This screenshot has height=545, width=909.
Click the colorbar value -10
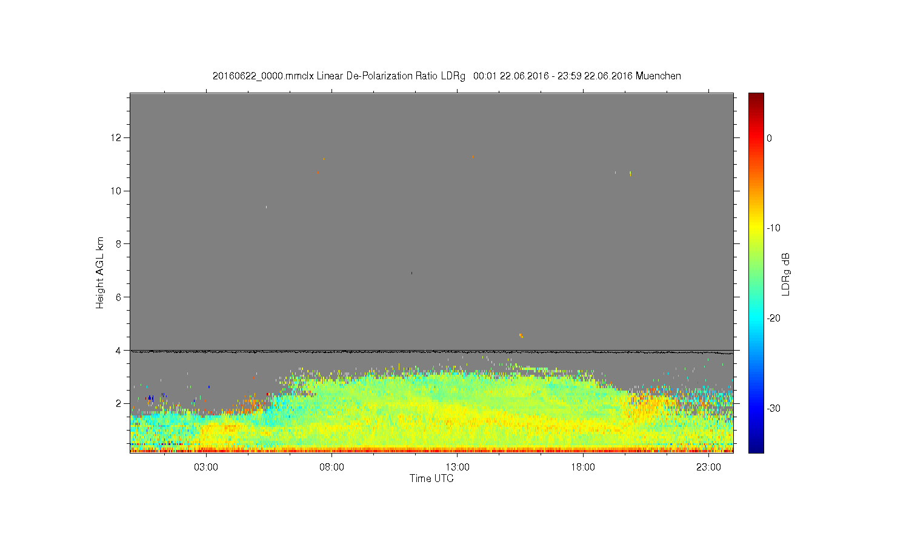pos(773,228)
